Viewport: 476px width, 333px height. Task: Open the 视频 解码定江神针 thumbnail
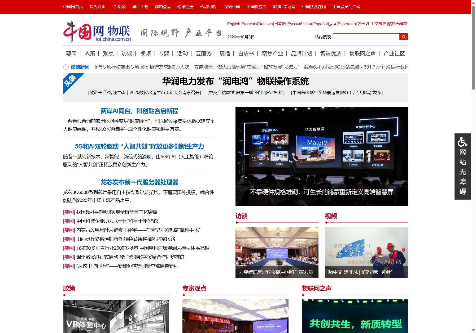coord(366,253)
